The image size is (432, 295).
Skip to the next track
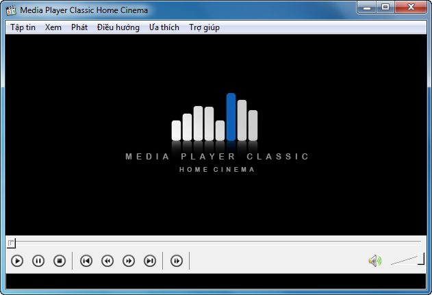click(x=150, y=261)
